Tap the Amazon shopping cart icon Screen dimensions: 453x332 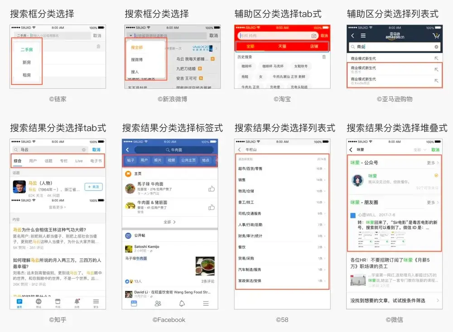436,36
